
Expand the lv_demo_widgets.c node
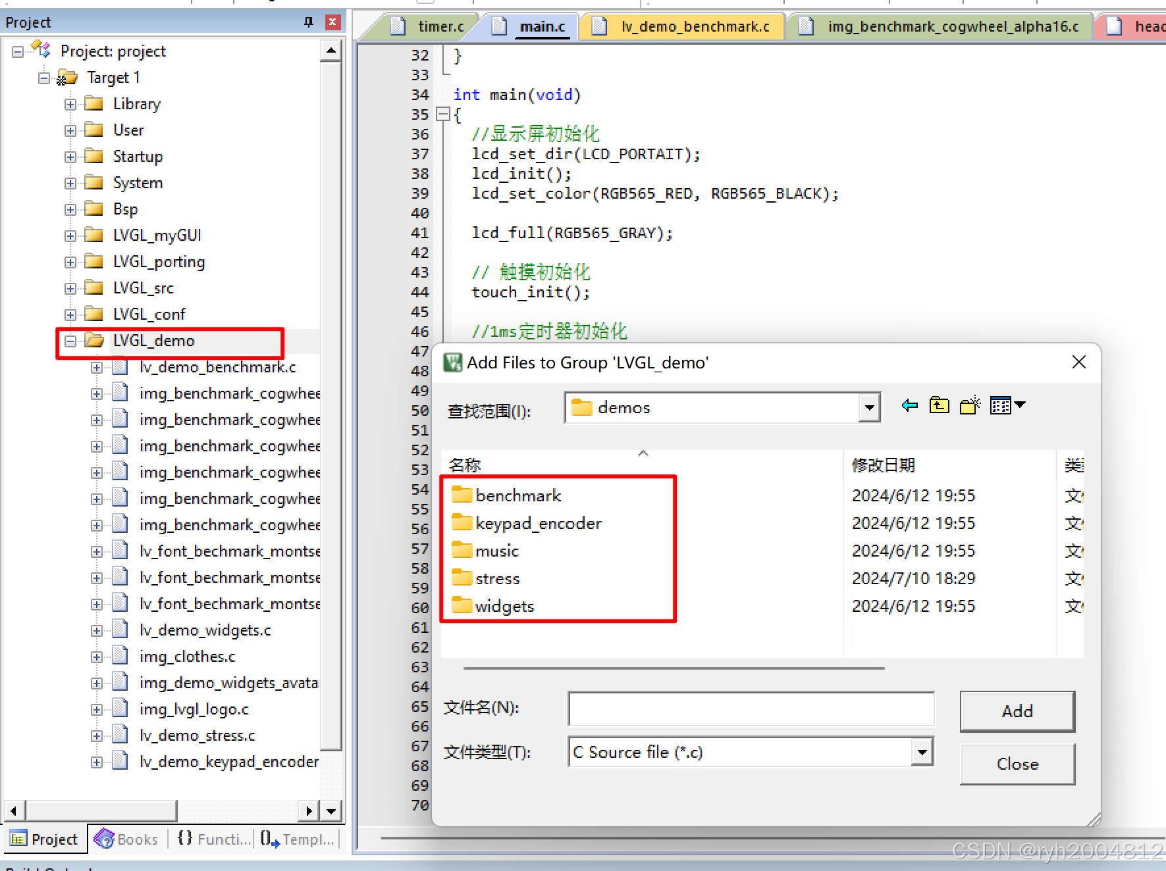tap(97, 630)
